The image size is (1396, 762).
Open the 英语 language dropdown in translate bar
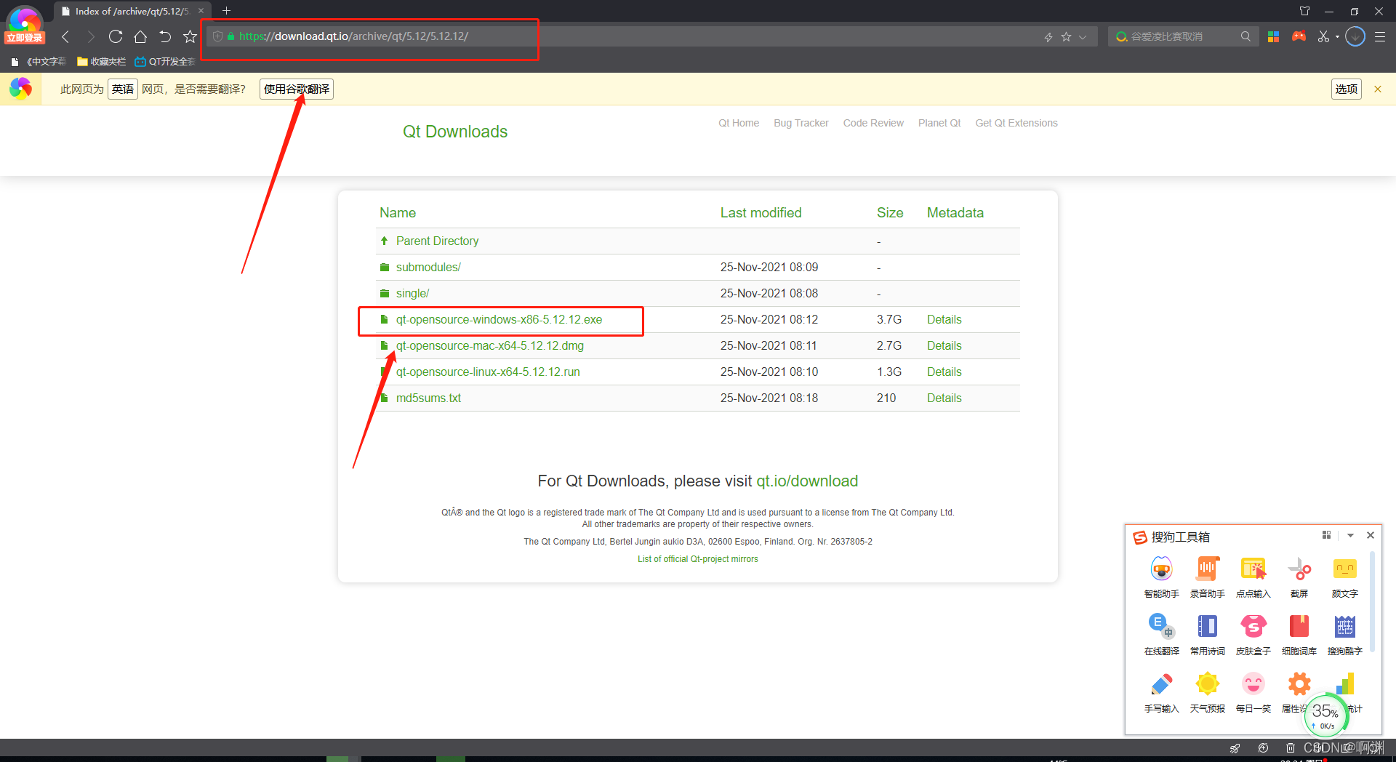click(x=123, y=89)
